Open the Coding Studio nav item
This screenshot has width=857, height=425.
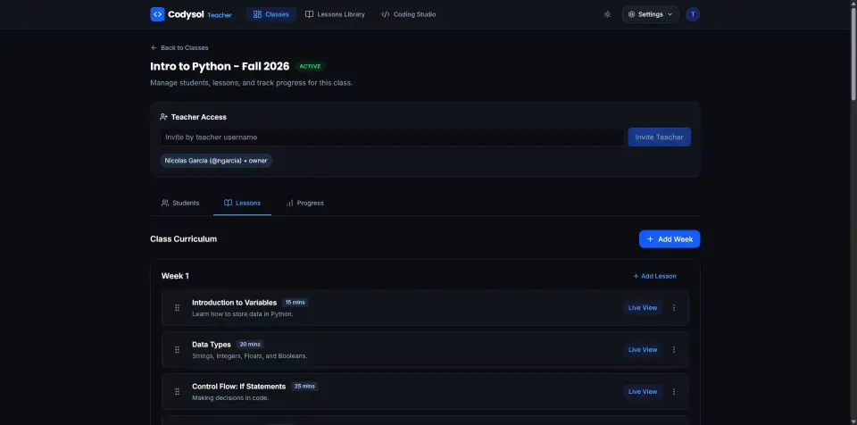tap(409, 14)
